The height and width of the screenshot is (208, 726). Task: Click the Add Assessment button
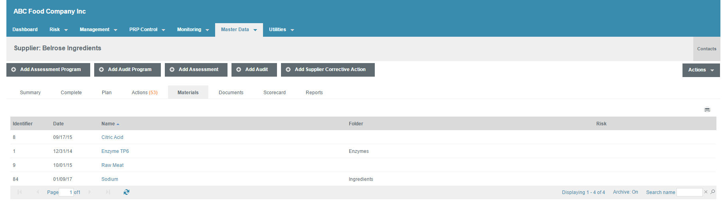tap(196, 69)
